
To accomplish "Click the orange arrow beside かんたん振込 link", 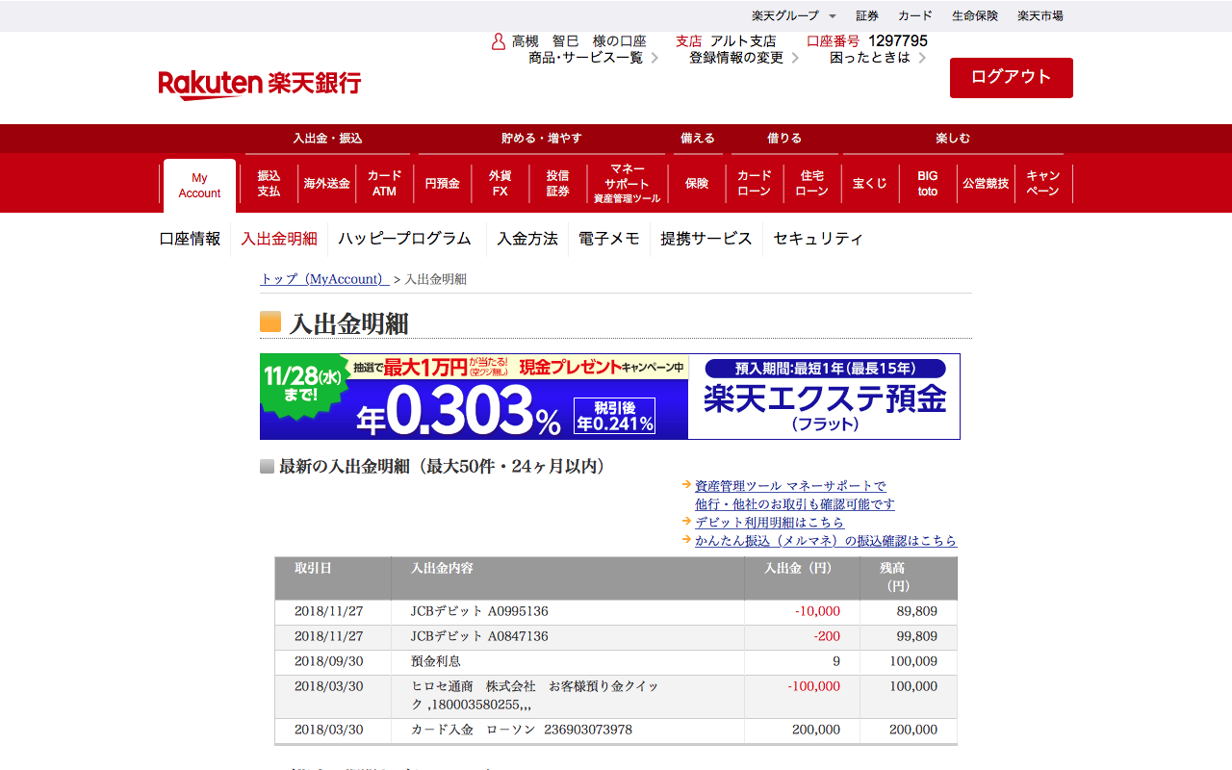I will [x=686, y=540].
